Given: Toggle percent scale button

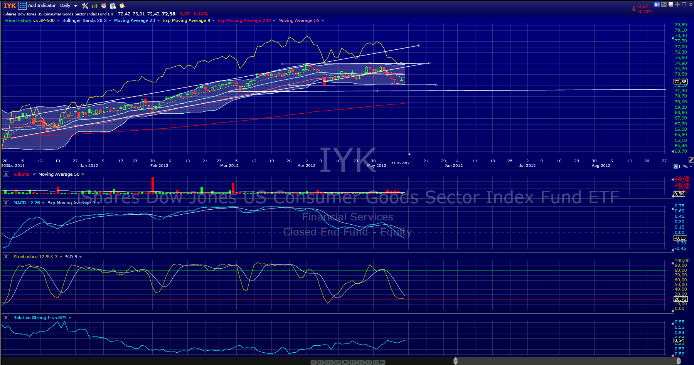Looking at the screenshot, I should [x=686, y=167].
